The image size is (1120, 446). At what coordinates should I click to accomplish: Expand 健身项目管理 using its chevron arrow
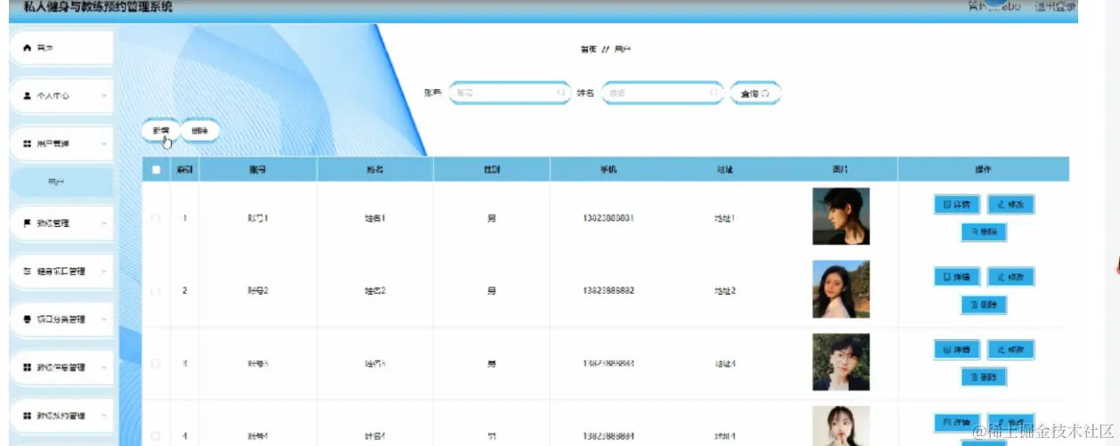coord(104,271)
